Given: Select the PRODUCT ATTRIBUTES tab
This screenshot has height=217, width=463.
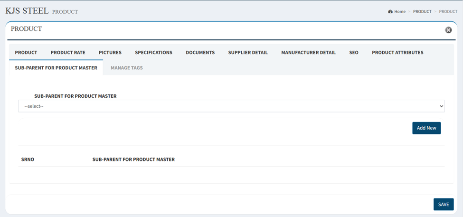Looking at the screenshot, I should (x=397, y=53).
